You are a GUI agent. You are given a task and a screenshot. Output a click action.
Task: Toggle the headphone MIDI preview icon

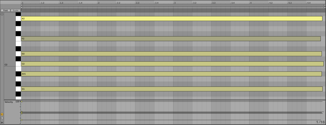pyautogui.click(x=2, y=14)
